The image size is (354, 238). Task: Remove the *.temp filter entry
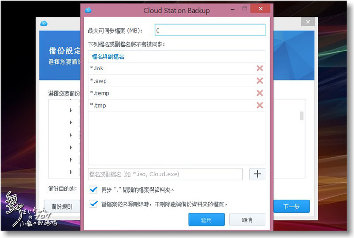coord(260,93)
